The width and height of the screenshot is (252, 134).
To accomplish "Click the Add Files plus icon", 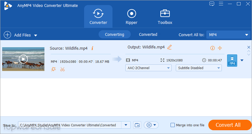I will click(7, 35).
